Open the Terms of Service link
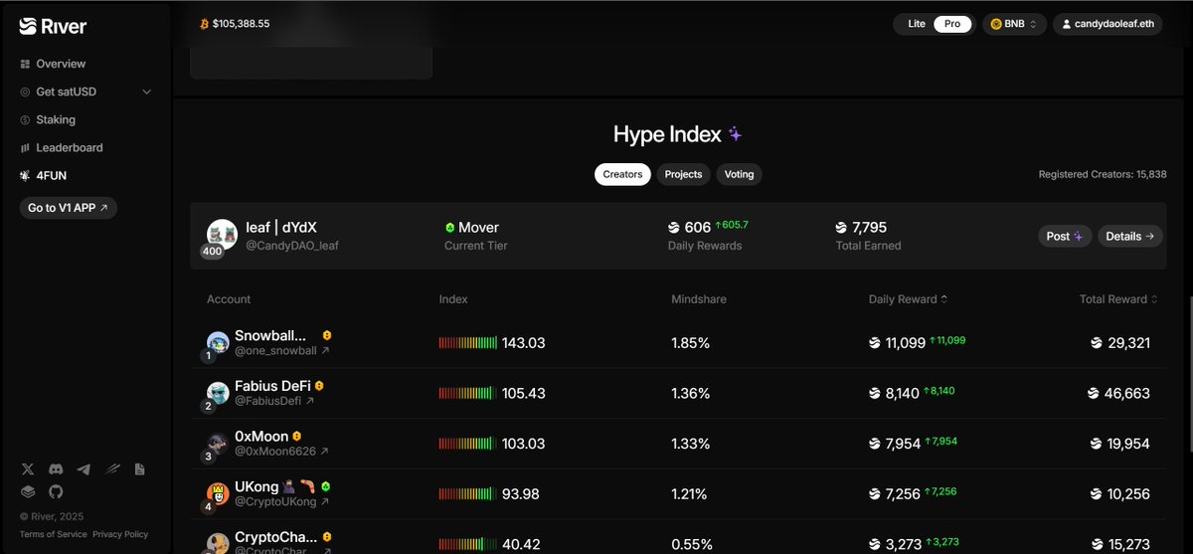 (x=54, y=534)
